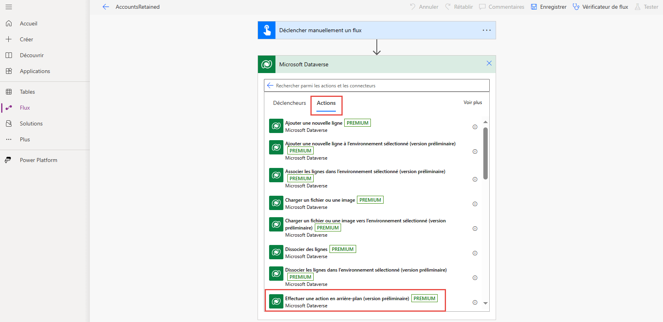Click the Enregistrer button label
This screenshot has height=322, width=663.
(x=553, y=7)
